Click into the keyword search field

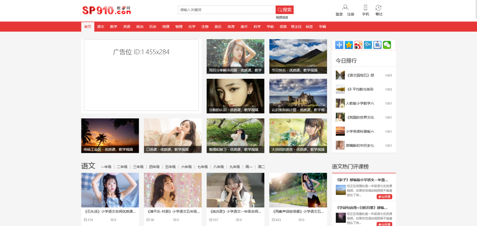[x=226, y=10]
